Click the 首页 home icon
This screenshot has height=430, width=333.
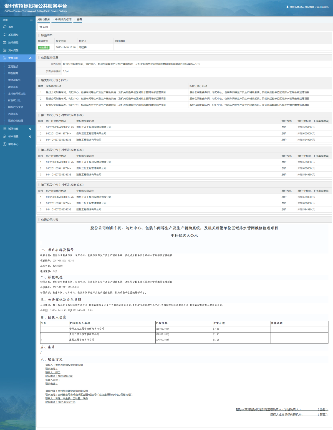4,27
